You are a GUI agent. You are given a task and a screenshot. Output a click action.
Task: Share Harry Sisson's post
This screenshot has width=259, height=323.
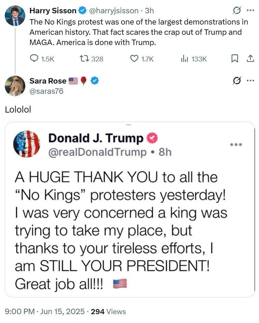[x=250, y=59]
